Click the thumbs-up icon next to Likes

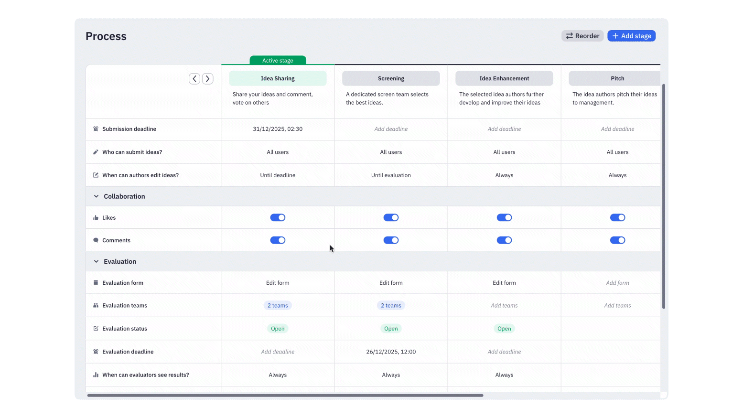coord(96,218)
